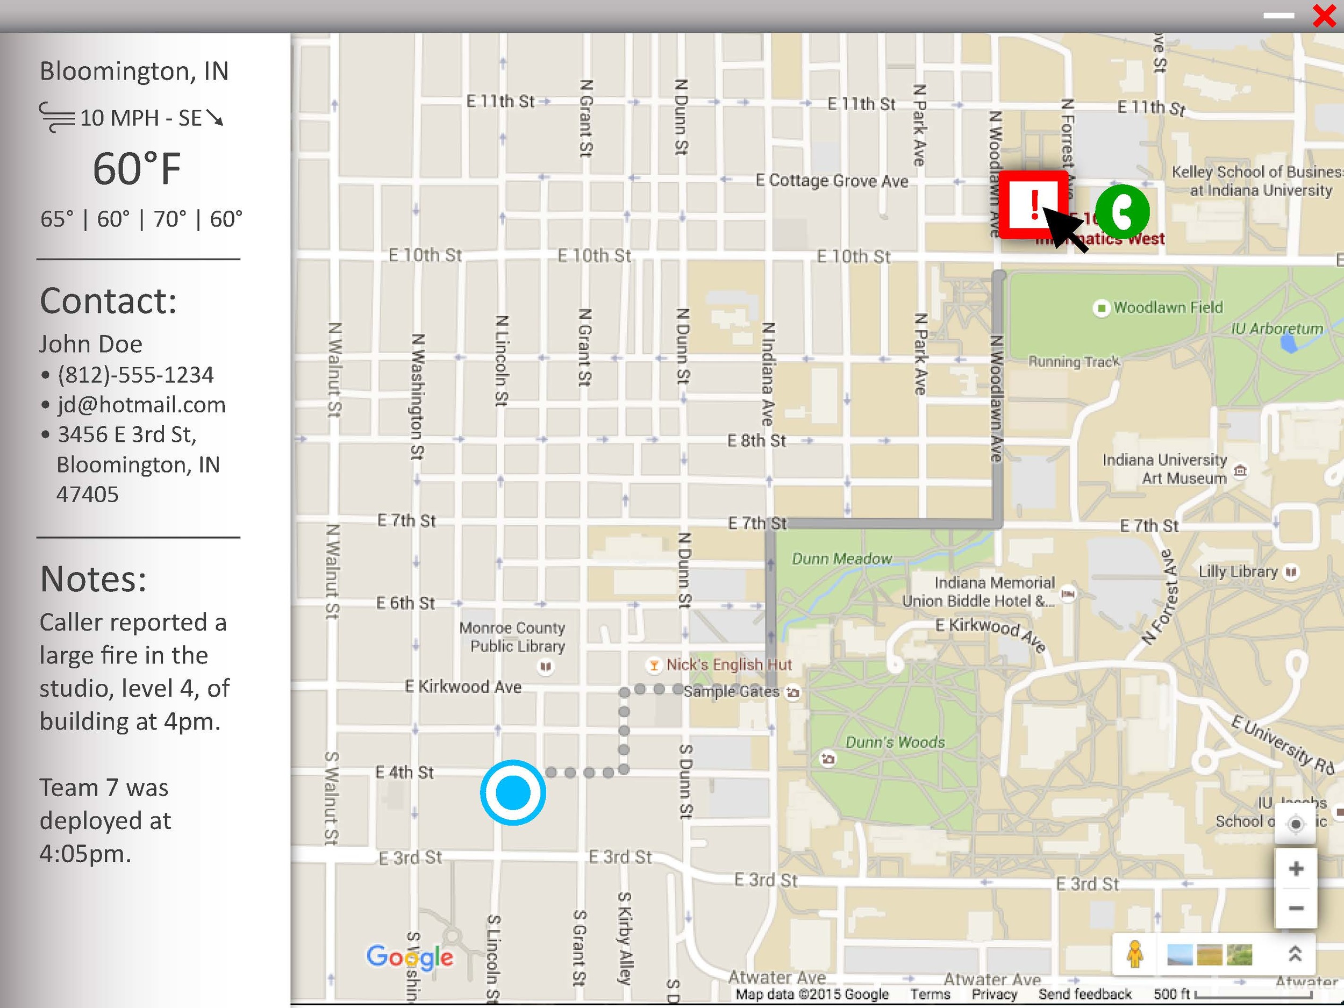The width and height of the screenshot is (1344, 1008).
Task: Open the Privacy link on map footer
Action: 994,994
